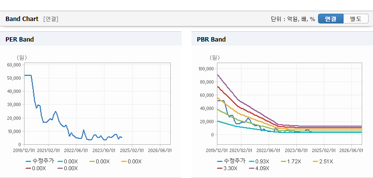
Task: Toggle the 3.30X legend entry
Action: tap(227, 168)
